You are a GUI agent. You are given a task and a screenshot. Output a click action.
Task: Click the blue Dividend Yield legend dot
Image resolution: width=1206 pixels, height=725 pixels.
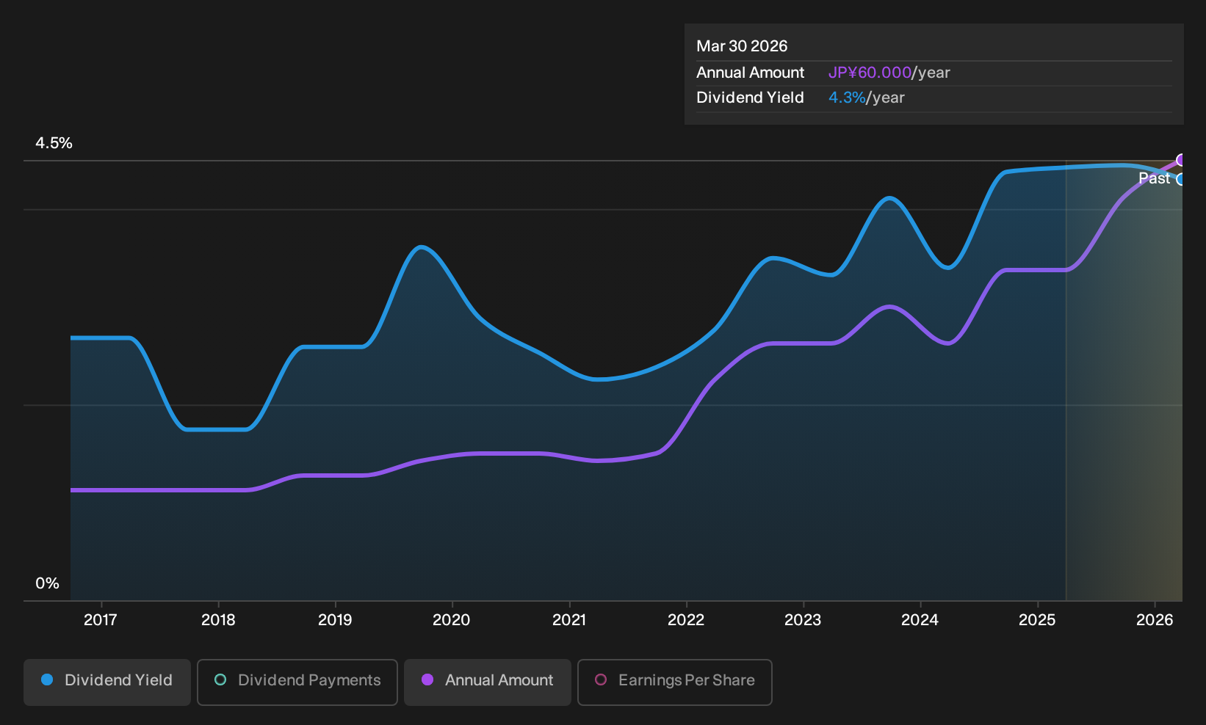[47, 680]
